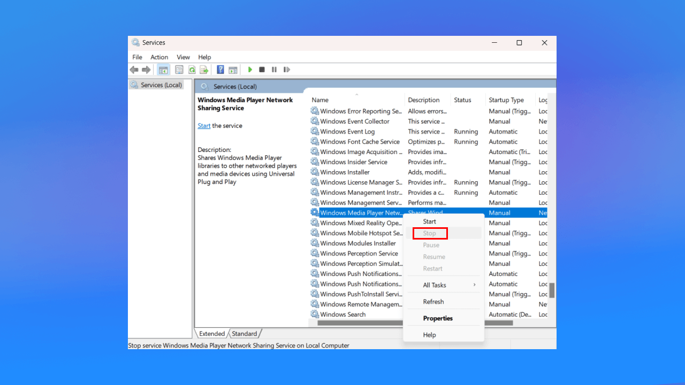Screen dimensions: 685x385
Task: Click the Pause Service toolbar icon
Action: click(274, 70)
